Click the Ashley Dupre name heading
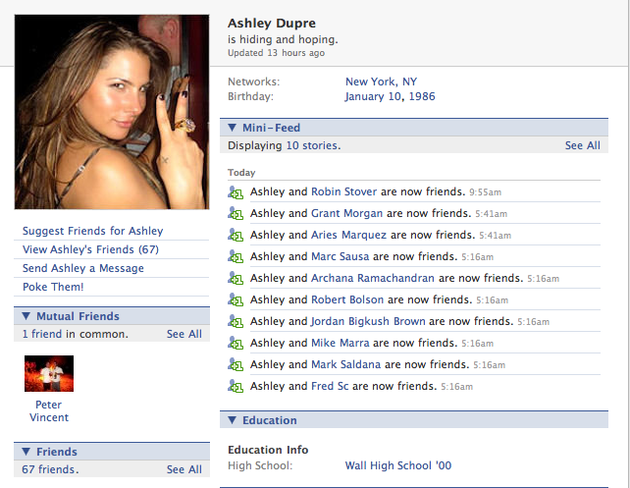The width and height of the screenshot is (630, 488). tap(272, 24)
